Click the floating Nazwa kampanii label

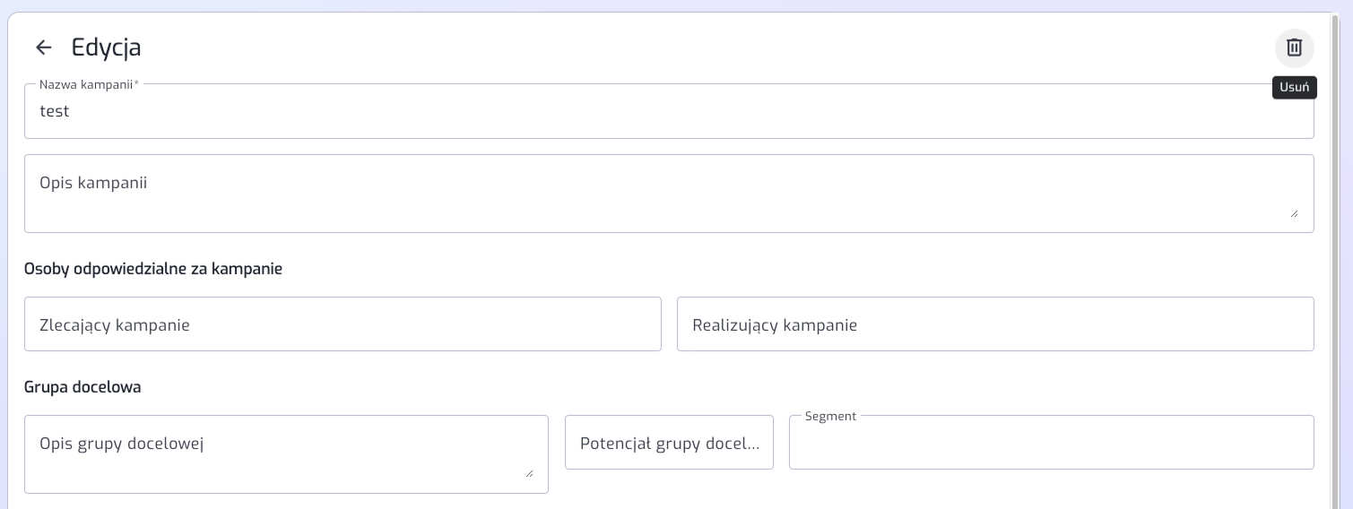pyautogui.click(x=88, y=85)
